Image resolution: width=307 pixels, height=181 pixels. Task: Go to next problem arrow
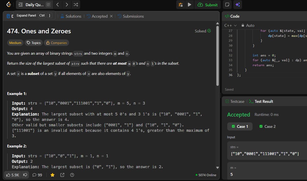tap(67, 5)
